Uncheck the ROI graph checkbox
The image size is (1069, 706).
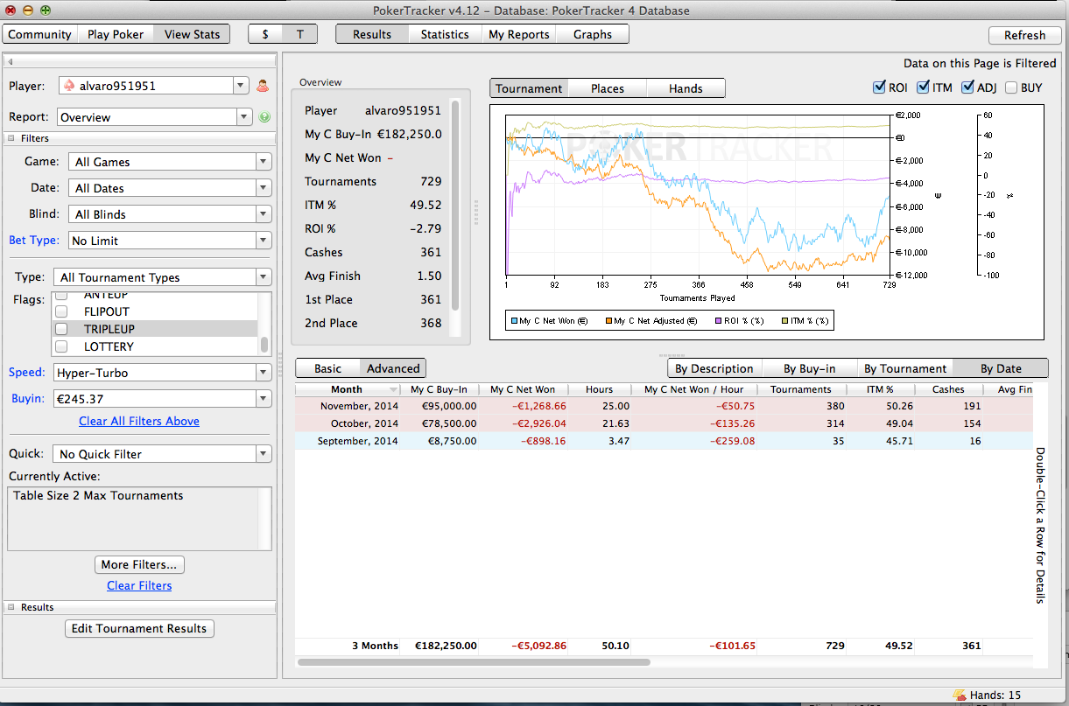click(x=879, y=87)
